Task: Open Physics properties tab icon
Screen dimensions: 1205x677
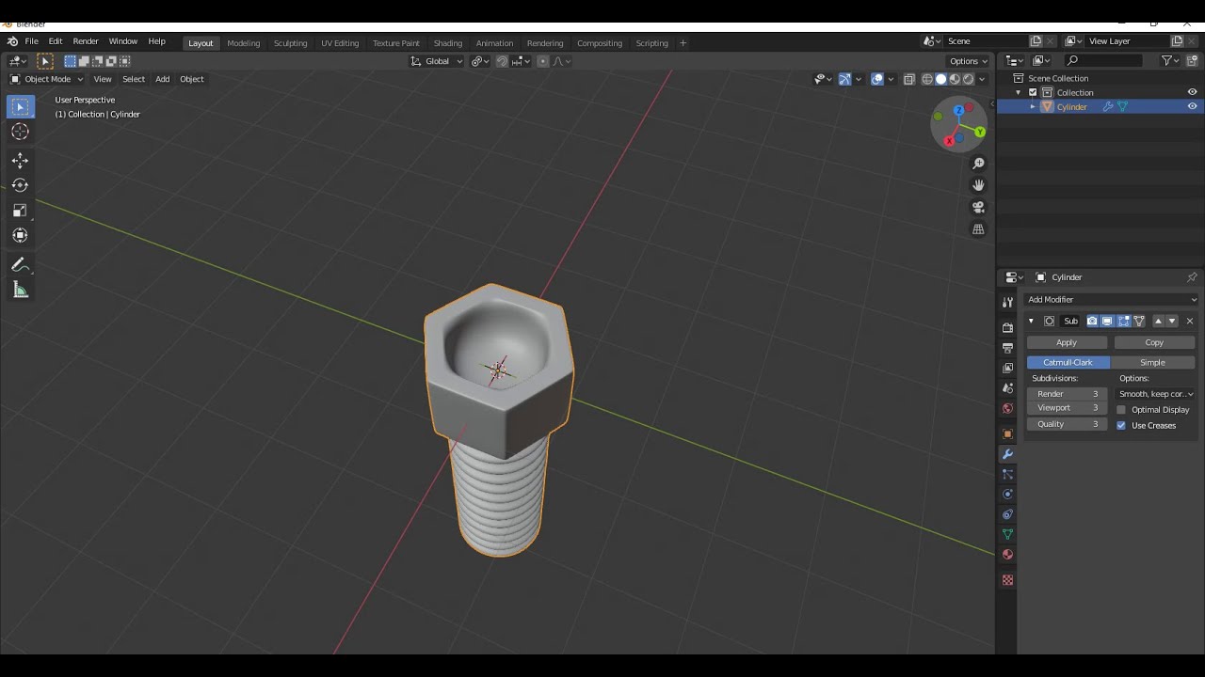Action: (x=1007, y=495)
